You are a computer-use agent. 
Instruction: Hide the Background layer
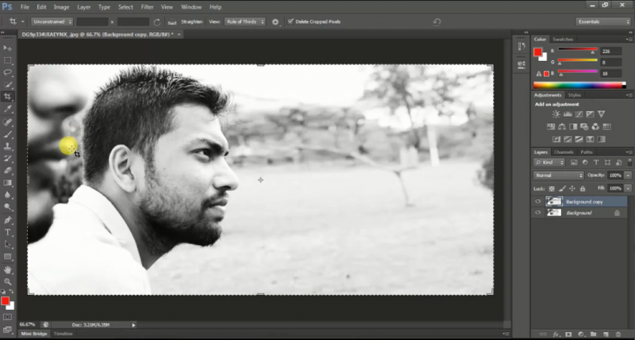click(x=538, y=212)
